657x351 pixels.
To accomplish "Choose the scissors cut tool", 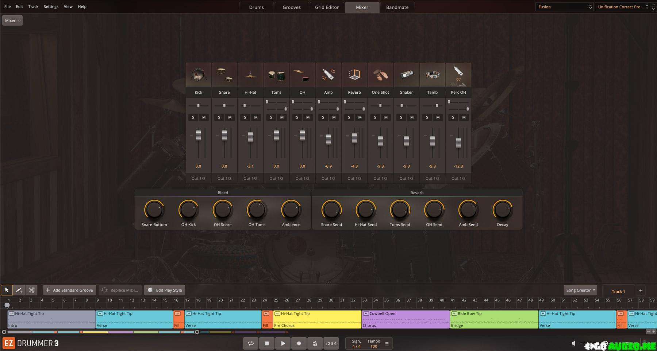I will [x=31, y=290].
